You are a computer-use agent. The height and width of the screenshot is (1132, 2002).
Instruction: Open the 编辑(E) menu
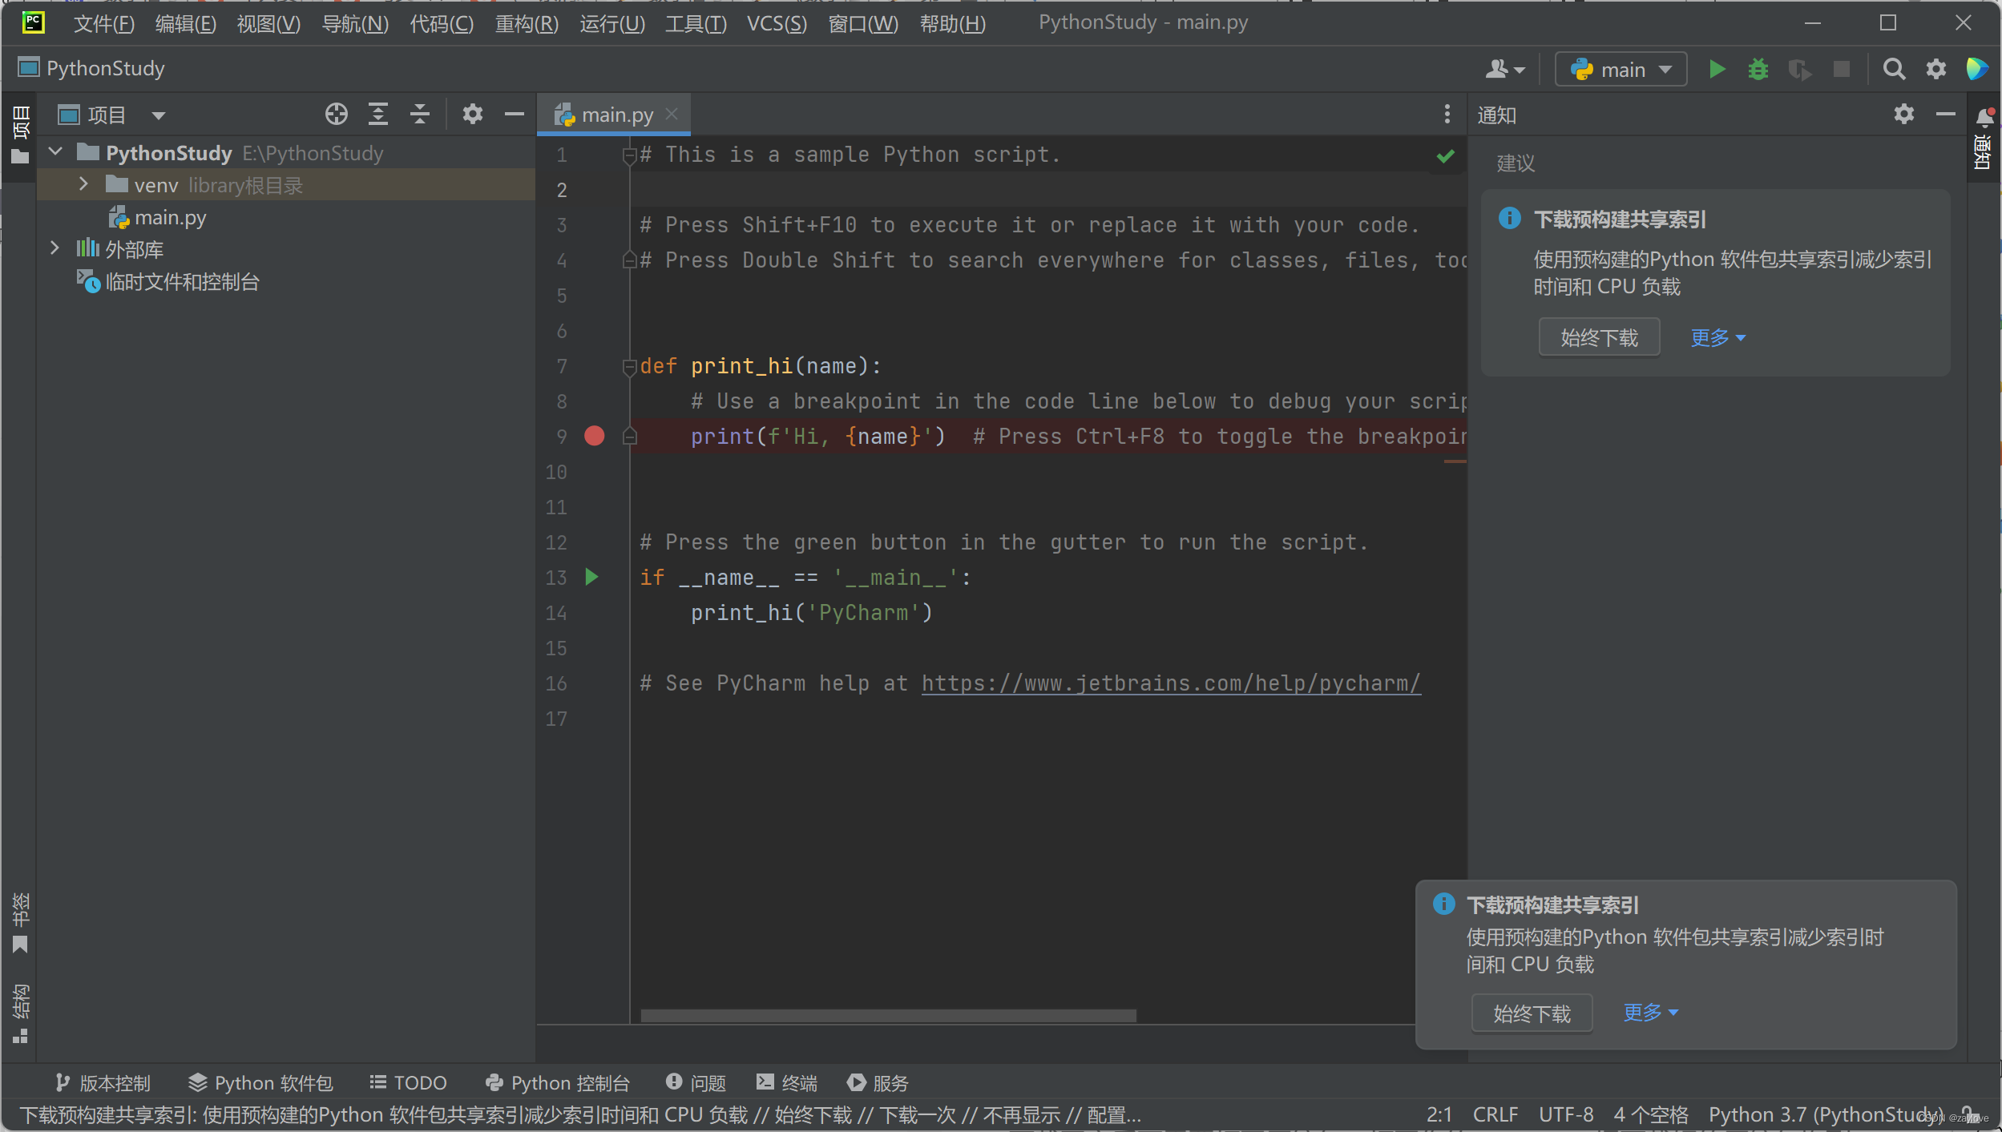(x=186, y=23)
